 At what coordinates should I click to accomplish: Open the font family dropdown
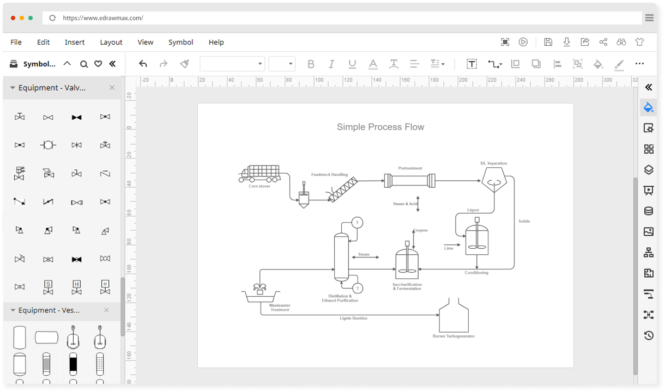click(x=232, y=64)
